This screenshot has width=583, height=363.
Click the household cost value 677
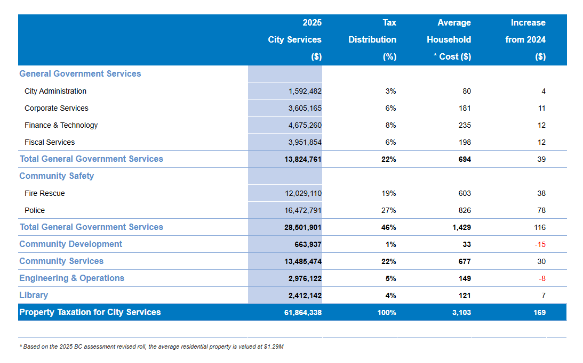pos(465,262)
